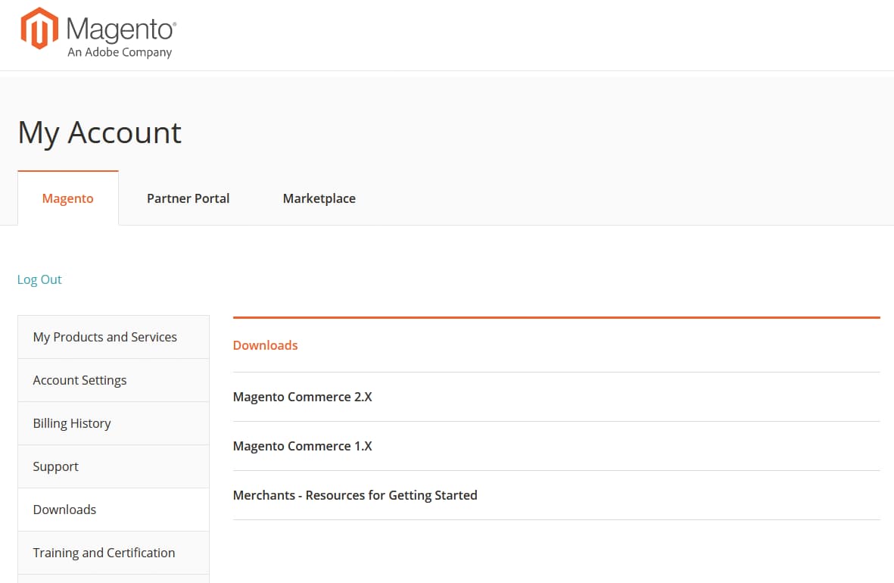Open the My Account page header

coord(99,132)
